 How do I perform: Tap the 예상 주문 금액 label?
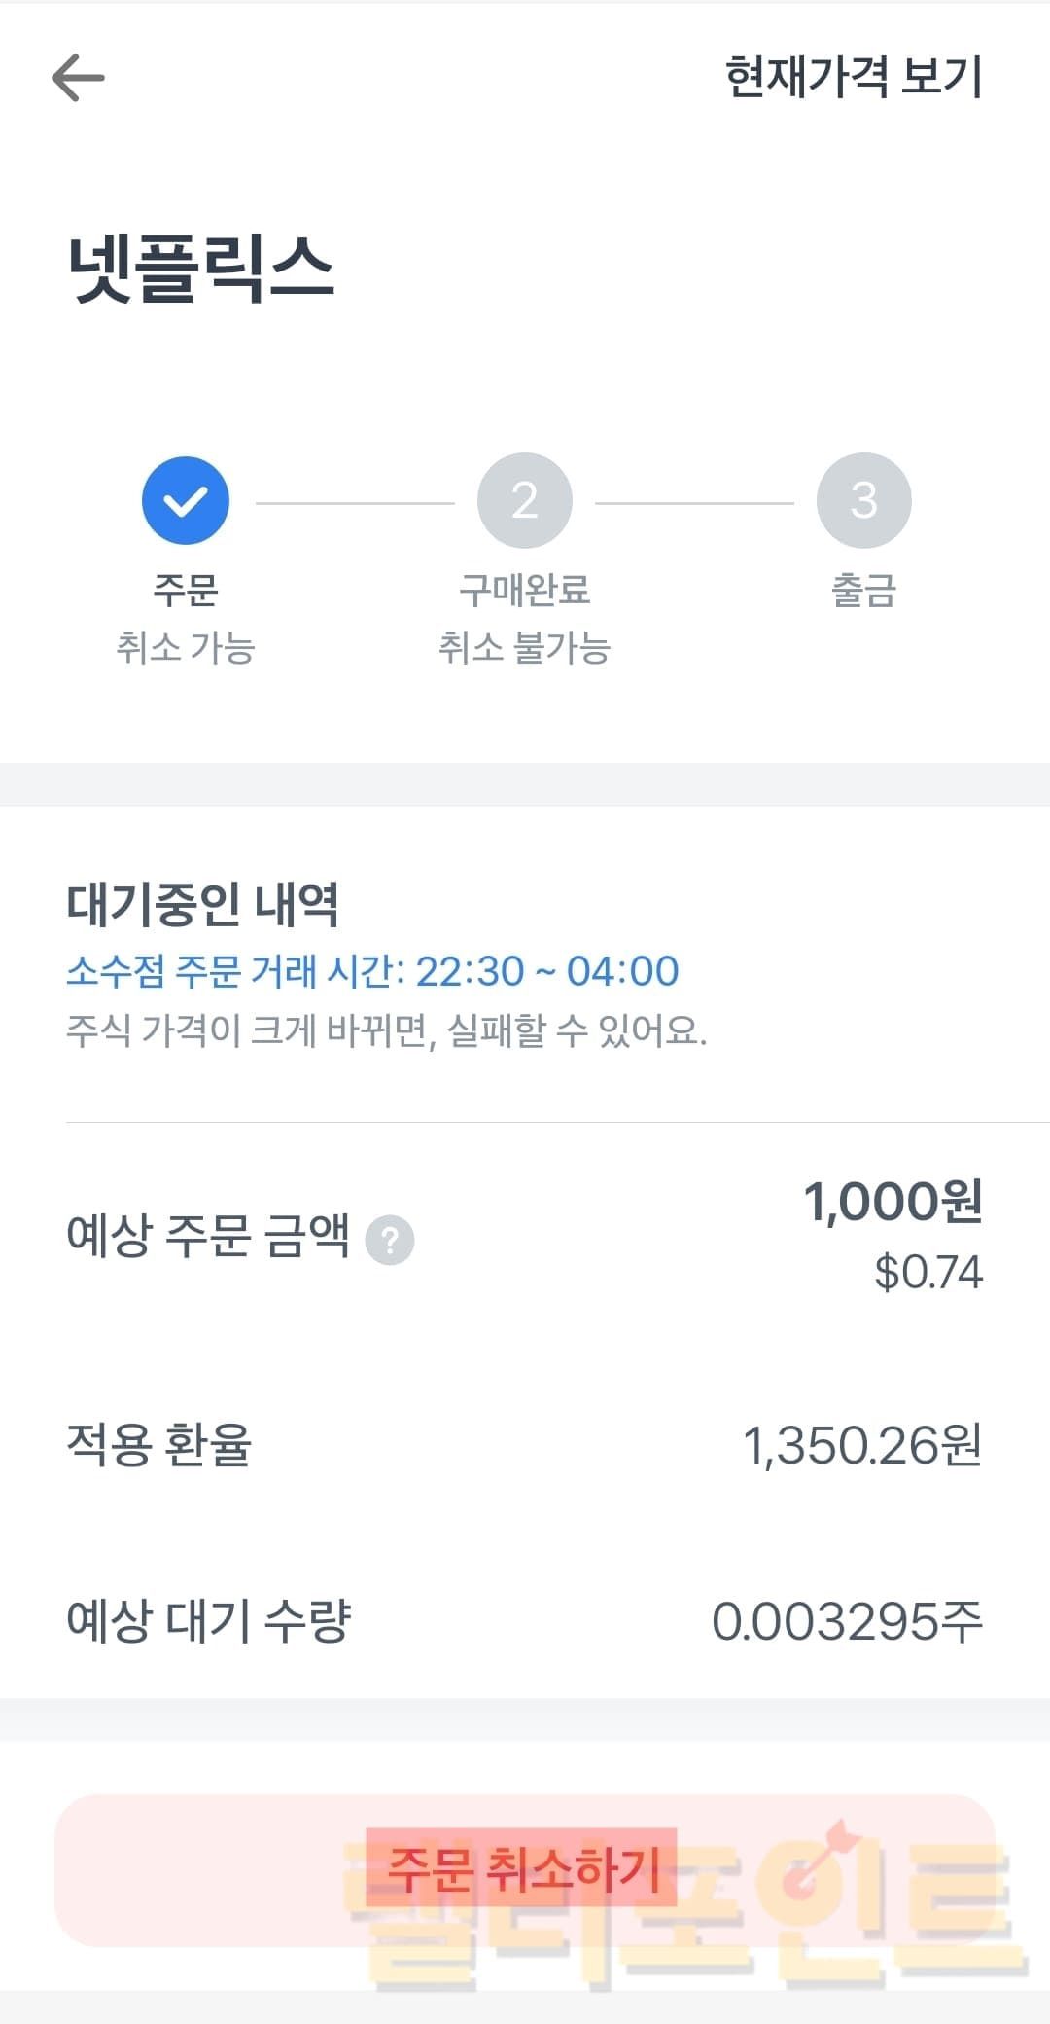[207, 1237]
